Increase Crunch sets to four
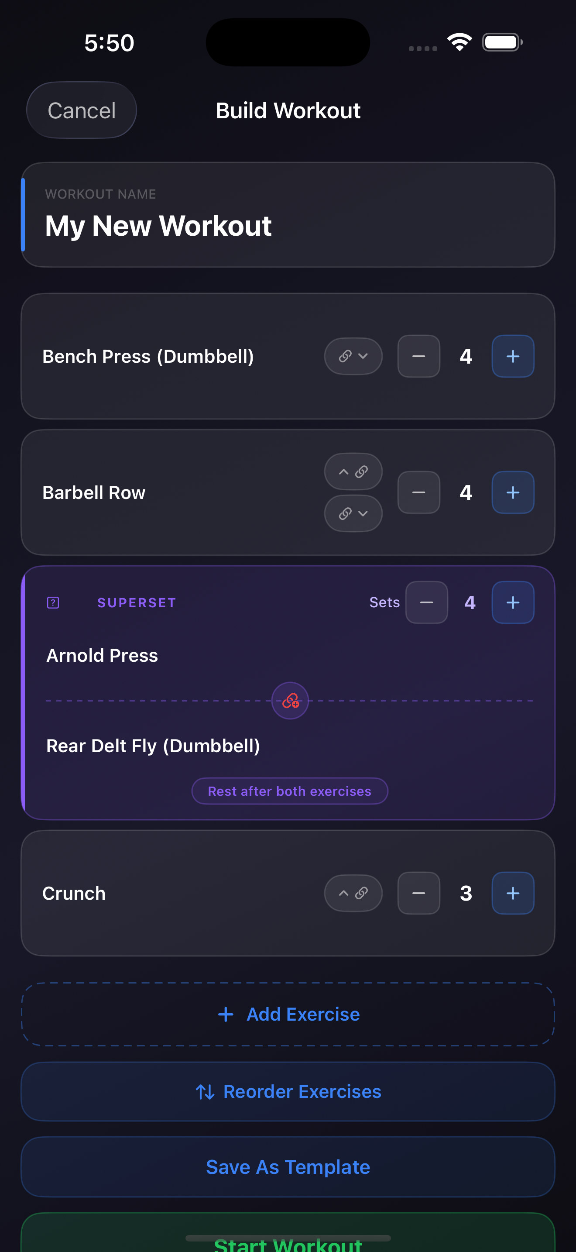576x1252 pixels. [x=513, y=893]
